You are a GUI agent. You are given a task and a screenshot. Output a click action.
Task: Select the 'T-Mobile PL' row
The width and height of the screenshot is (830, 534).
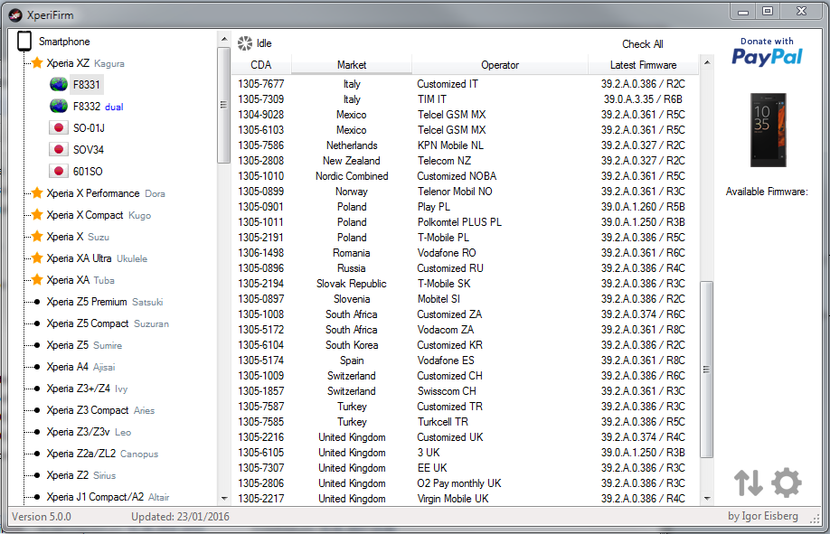point(466,237)
